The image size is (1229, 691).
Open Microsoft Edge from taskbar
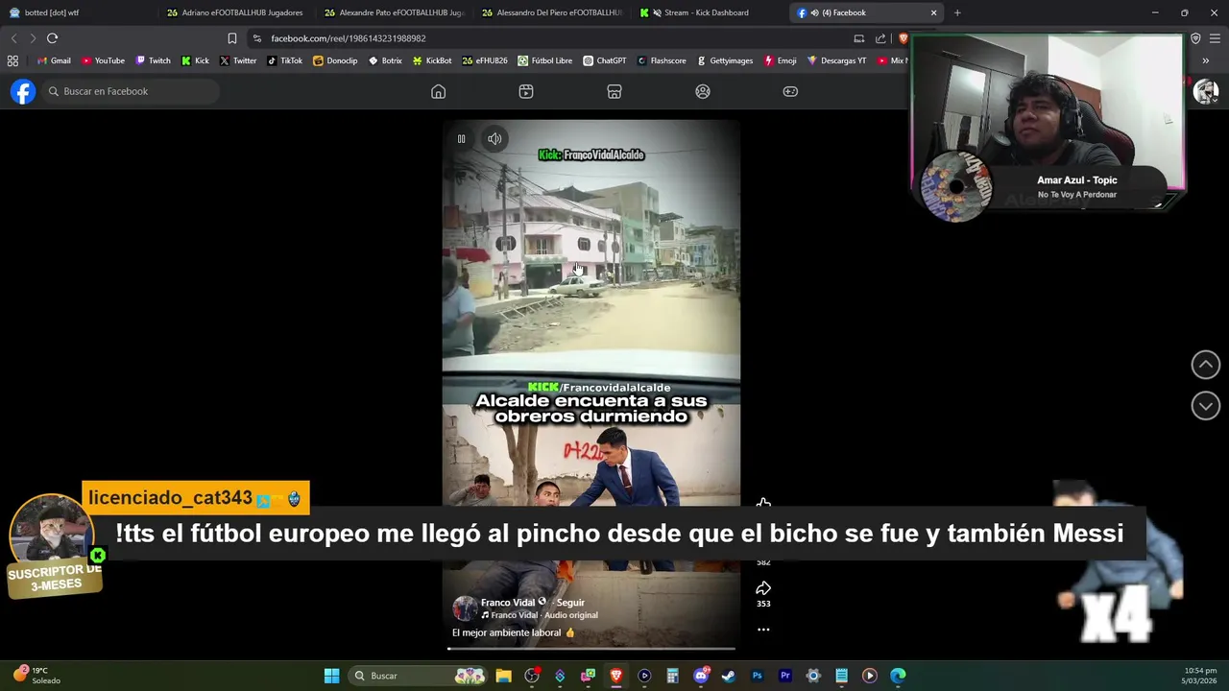coord(898,676)
